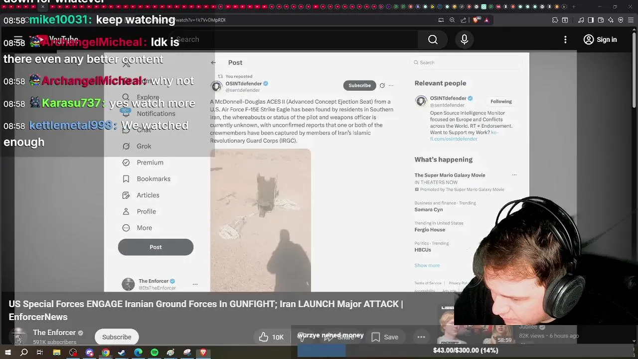Click the Brave VPN shield icon
This screenshot has height=359, width=638.
coord(621,20)
